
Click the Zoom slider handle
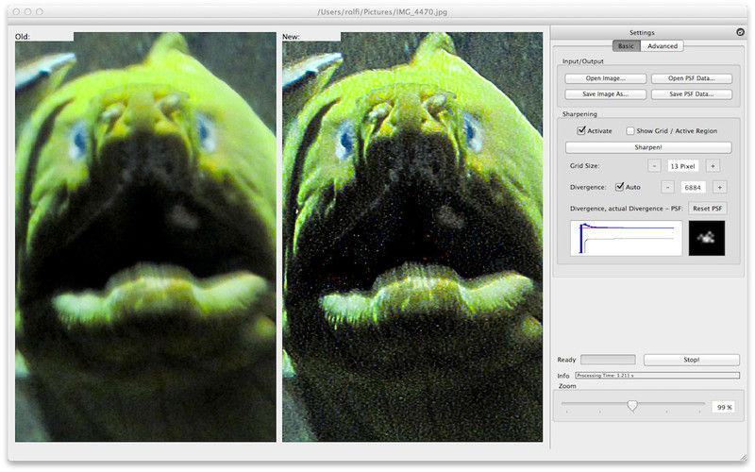coord(632,405)
